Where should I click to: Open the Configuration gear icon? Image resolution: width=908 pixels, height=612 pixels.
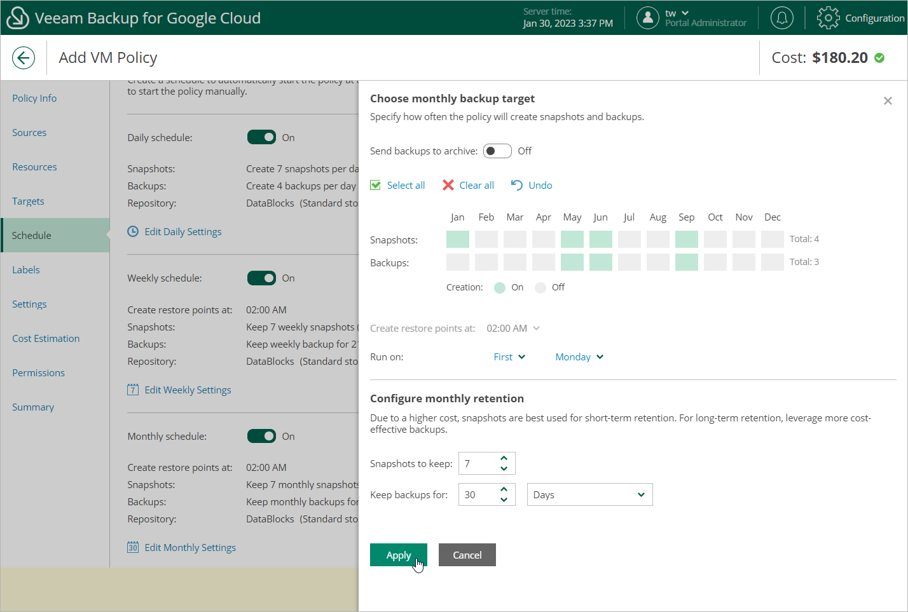[828, 18]
